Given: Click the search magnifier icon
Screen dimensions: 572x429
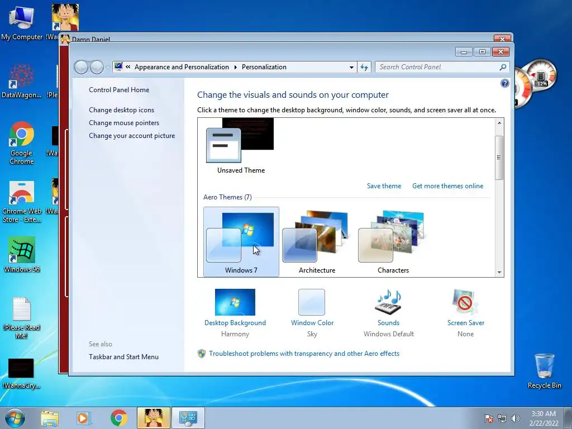Looking at the screenshot, I should [x=503, y=67].
